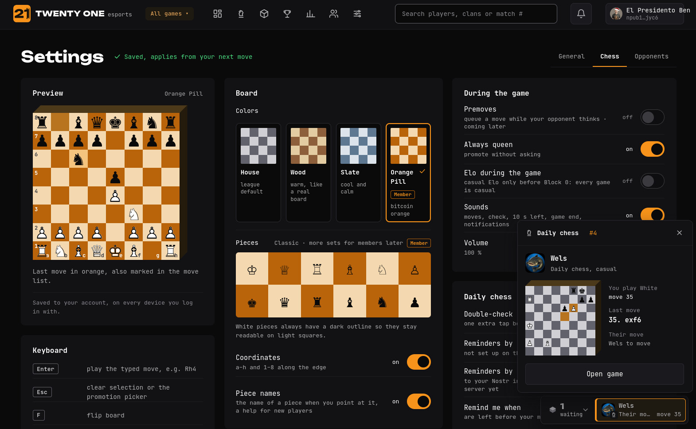Close the Daily chess popup
Screen dimensions: 696x429
pyautogui.click(x=679, y=233)
